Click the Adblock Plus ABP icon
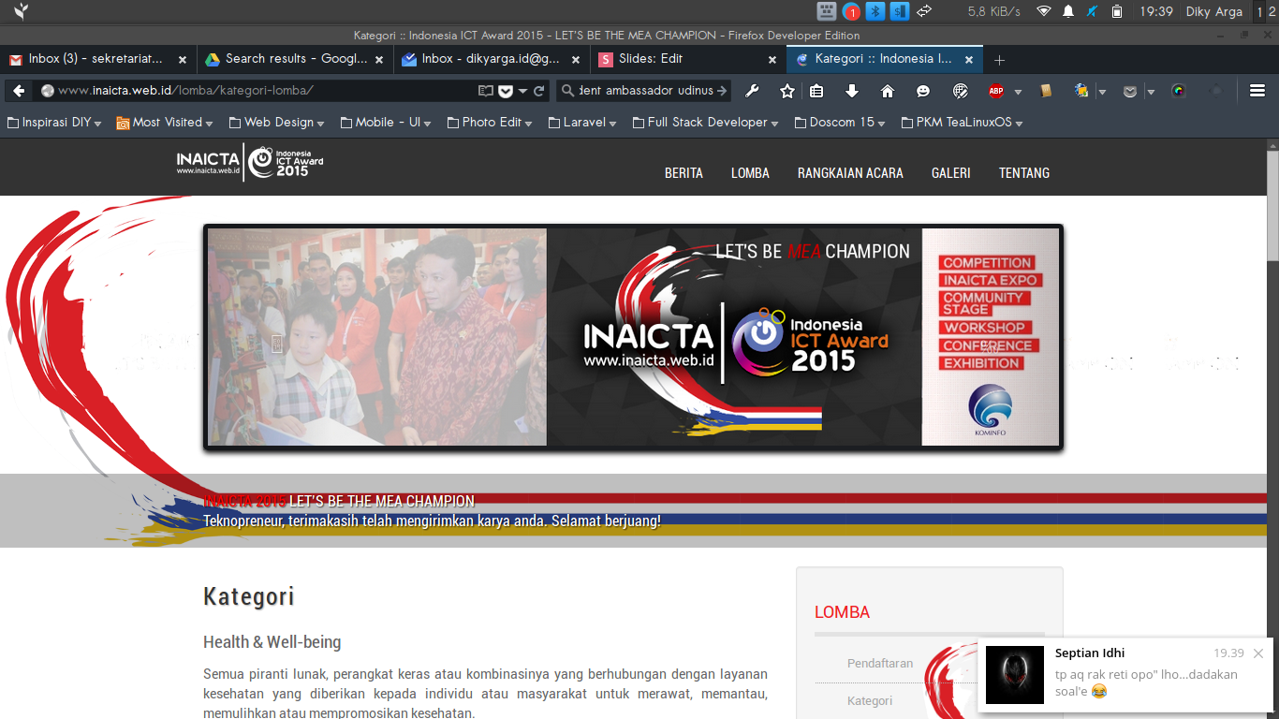The image size is (1279, 719). click(x=996, y=91)
